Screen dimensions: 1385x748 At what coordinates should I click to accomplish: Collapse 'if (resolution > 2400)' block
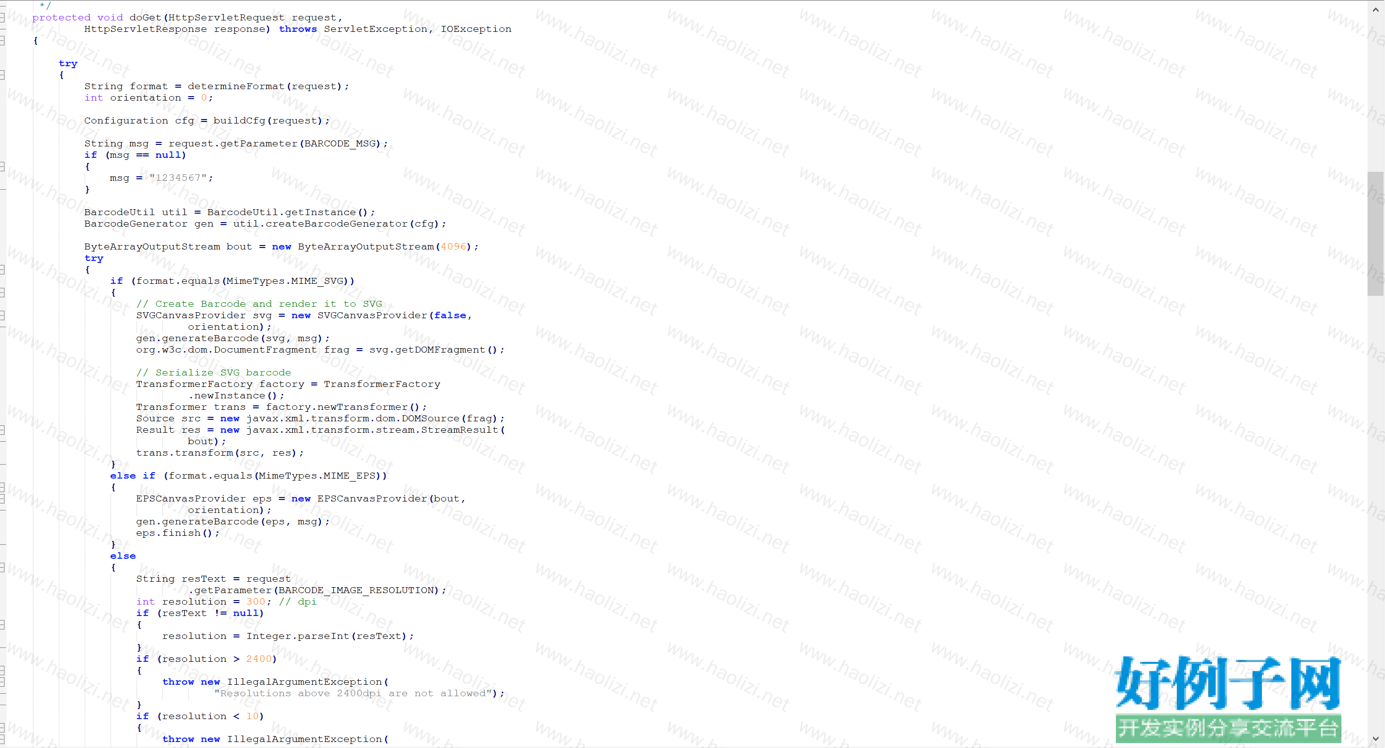(2, 671)
